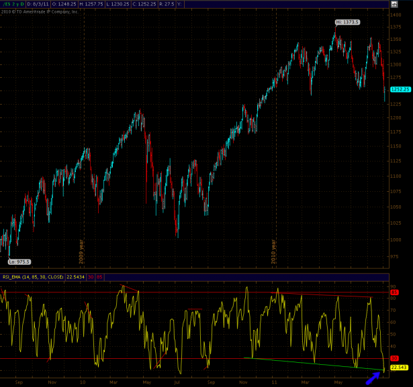Click the oversold 30 level tag
413x387 pixels.
(394, 358)
